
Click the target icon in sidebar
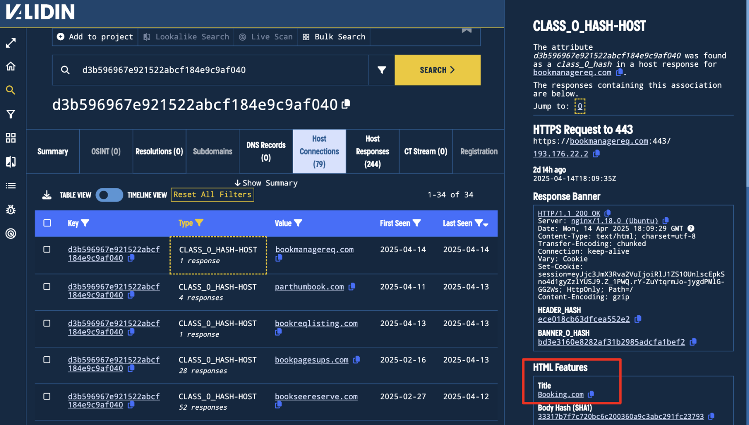tap(11, 233)
